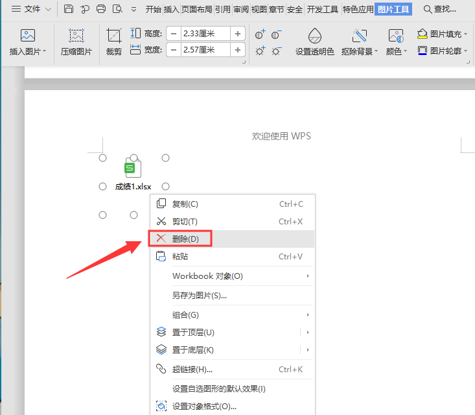
Task: Choose 删除(D) from context menu
Action: pos(232,239)
